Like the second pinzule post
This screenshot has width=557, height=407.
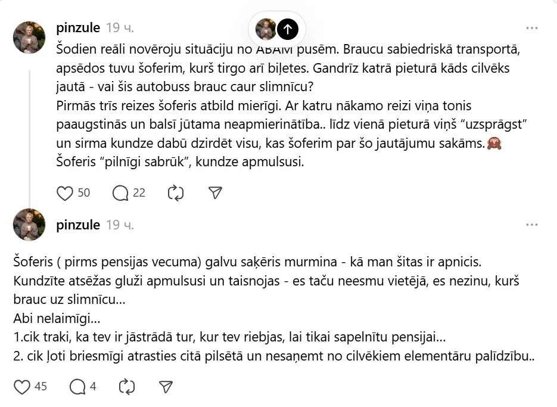21,387
